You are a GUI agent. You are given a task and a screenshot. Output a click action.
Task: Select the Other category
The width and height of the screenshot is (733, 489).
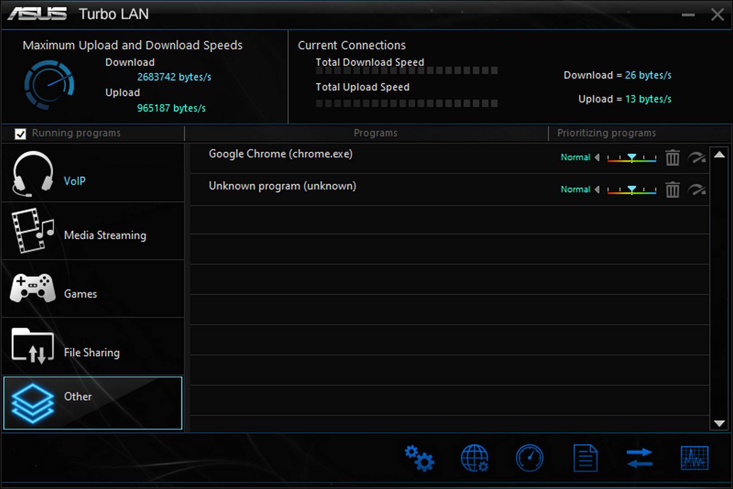point(93,403)
